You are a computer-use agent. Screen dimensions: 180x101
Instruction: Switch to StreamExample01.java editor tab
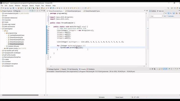pyautogui.click(x=93, y=11)
